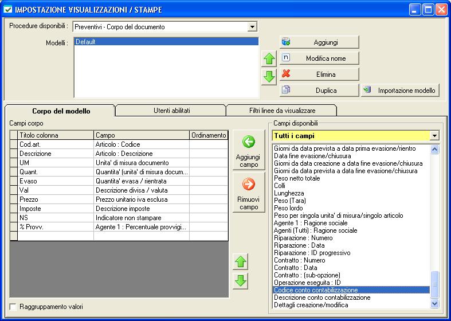Click the Elimina button

(x=319, y=75)
